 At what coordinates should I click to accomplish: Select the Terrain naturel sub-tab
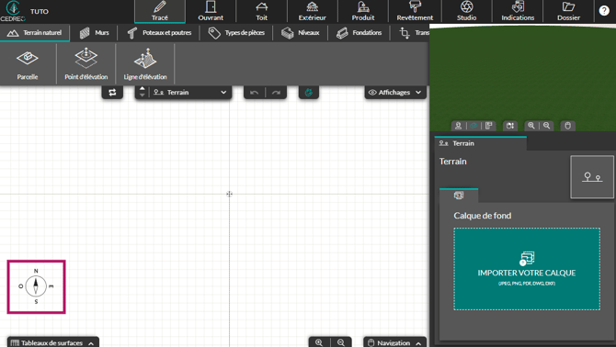click(35, 33)
